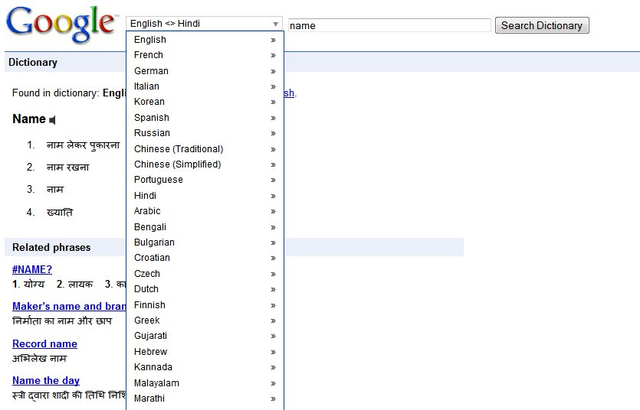Open the Name the day link
Image resolution: width=640 pixels, height=410 pixels.
[46, 381]
